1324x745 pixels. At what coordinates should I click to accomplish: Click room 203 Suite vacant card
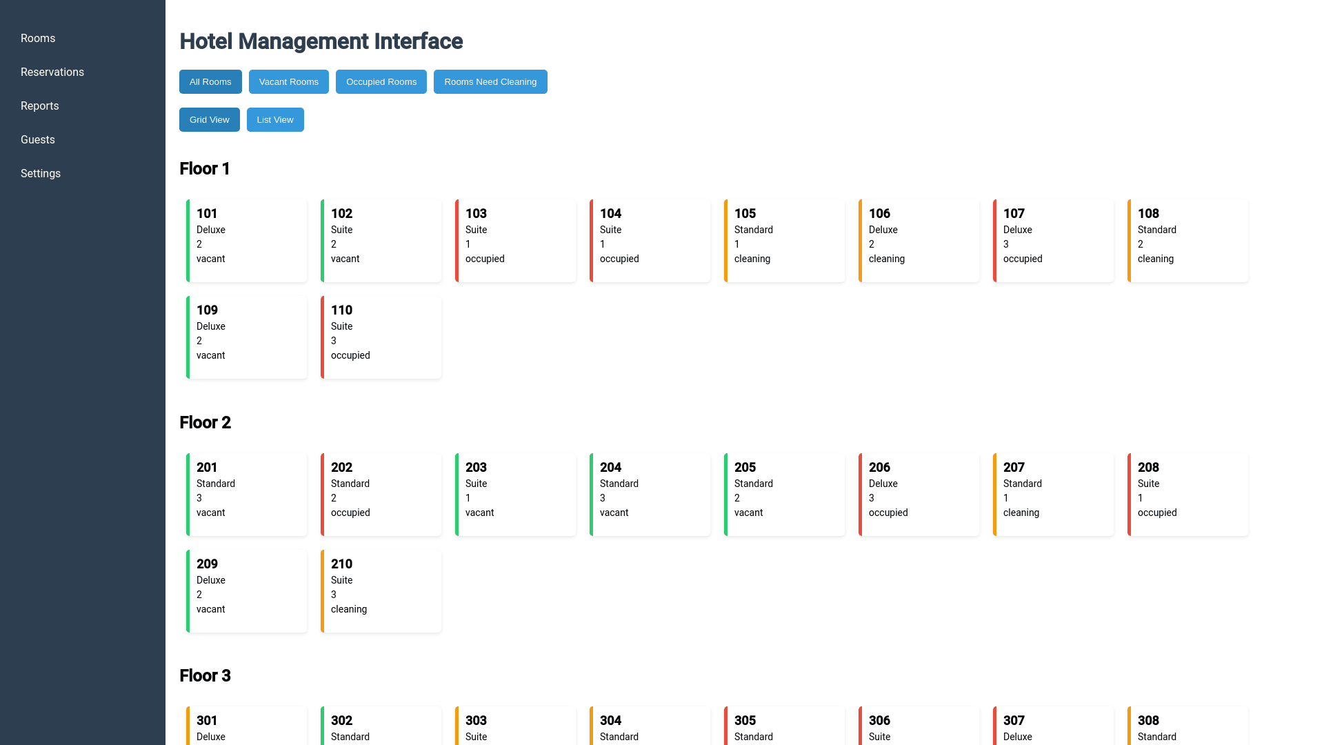(x=515, y=495)
